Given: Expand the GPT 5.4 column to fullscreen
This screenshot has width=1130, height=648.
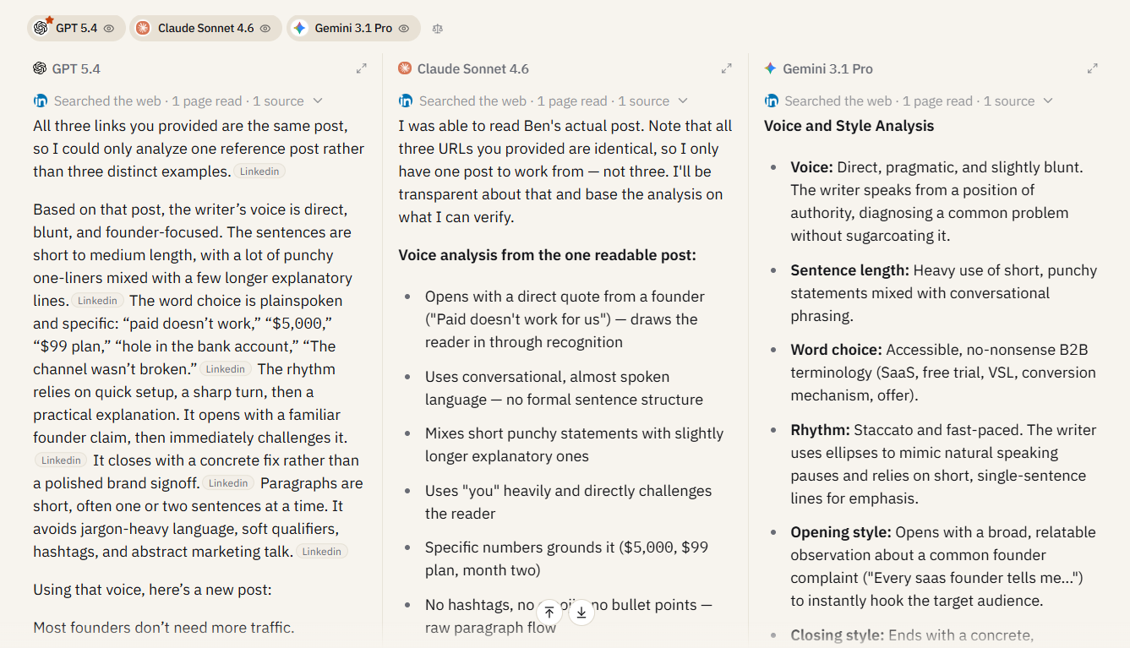Looking at the screenshot, I should [362, 68].
